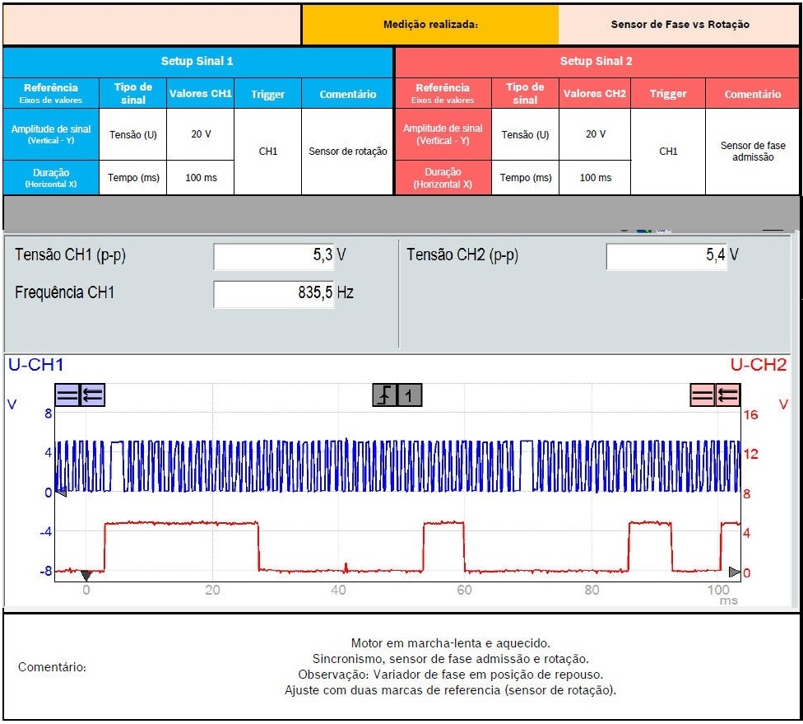
Task: Click the Sensor de fase admissão cell
Action: [x=752, y=152]
